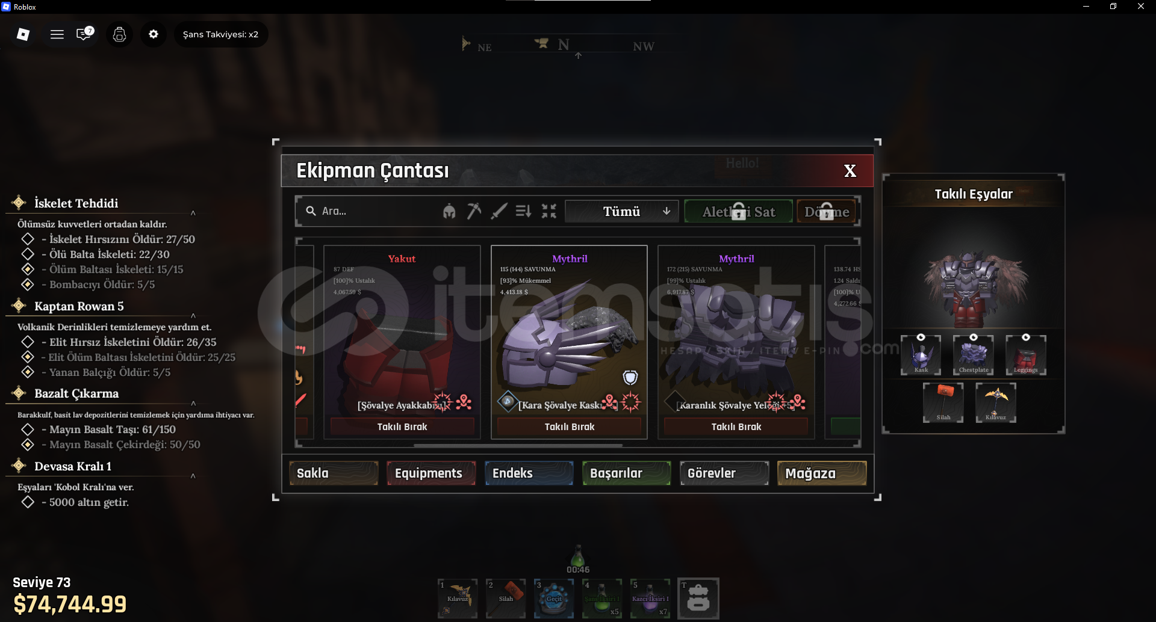This screenshot has height=622, width=1156.
Task: Click Takılı Bırak under Kara Şövalye Kaskı
Action: [570, 426]
